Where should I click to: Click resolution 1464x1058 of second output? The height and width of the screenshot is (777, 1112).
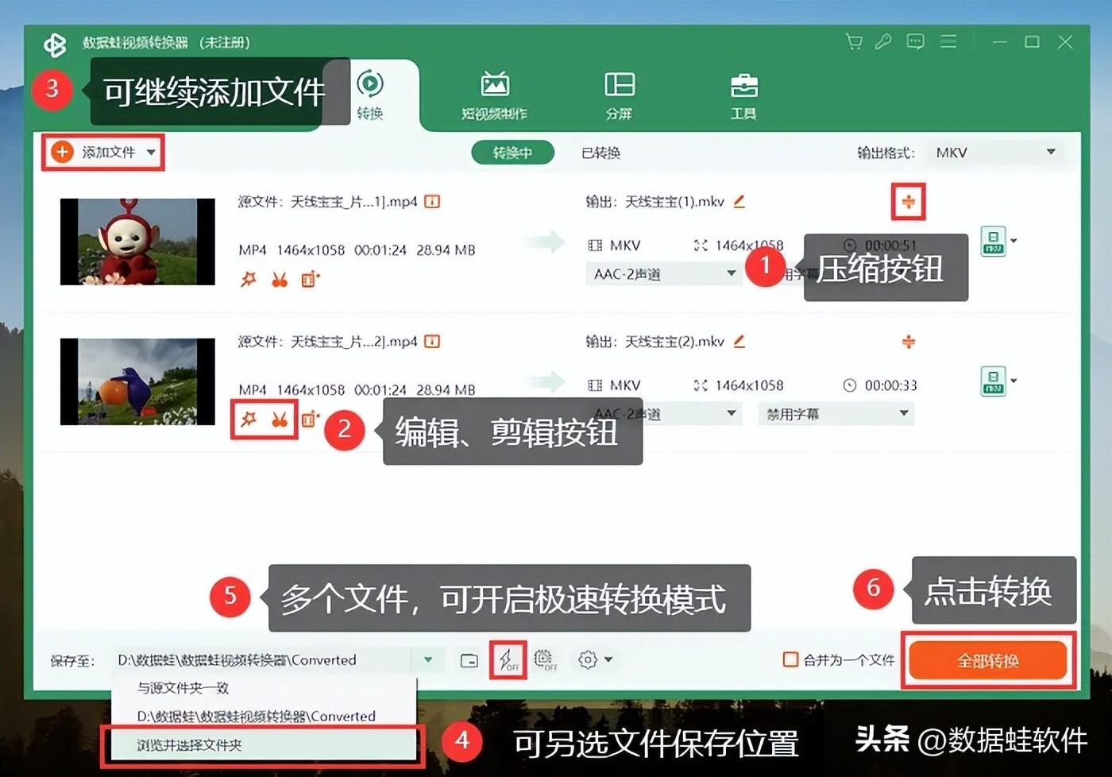[749, 385]
